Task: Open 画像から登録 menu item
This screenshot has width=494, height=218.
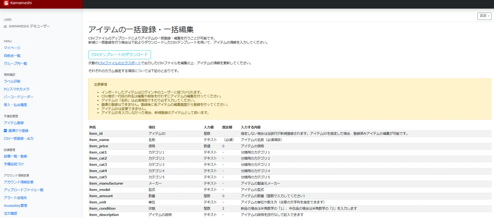Action: (x=19, y=131)
